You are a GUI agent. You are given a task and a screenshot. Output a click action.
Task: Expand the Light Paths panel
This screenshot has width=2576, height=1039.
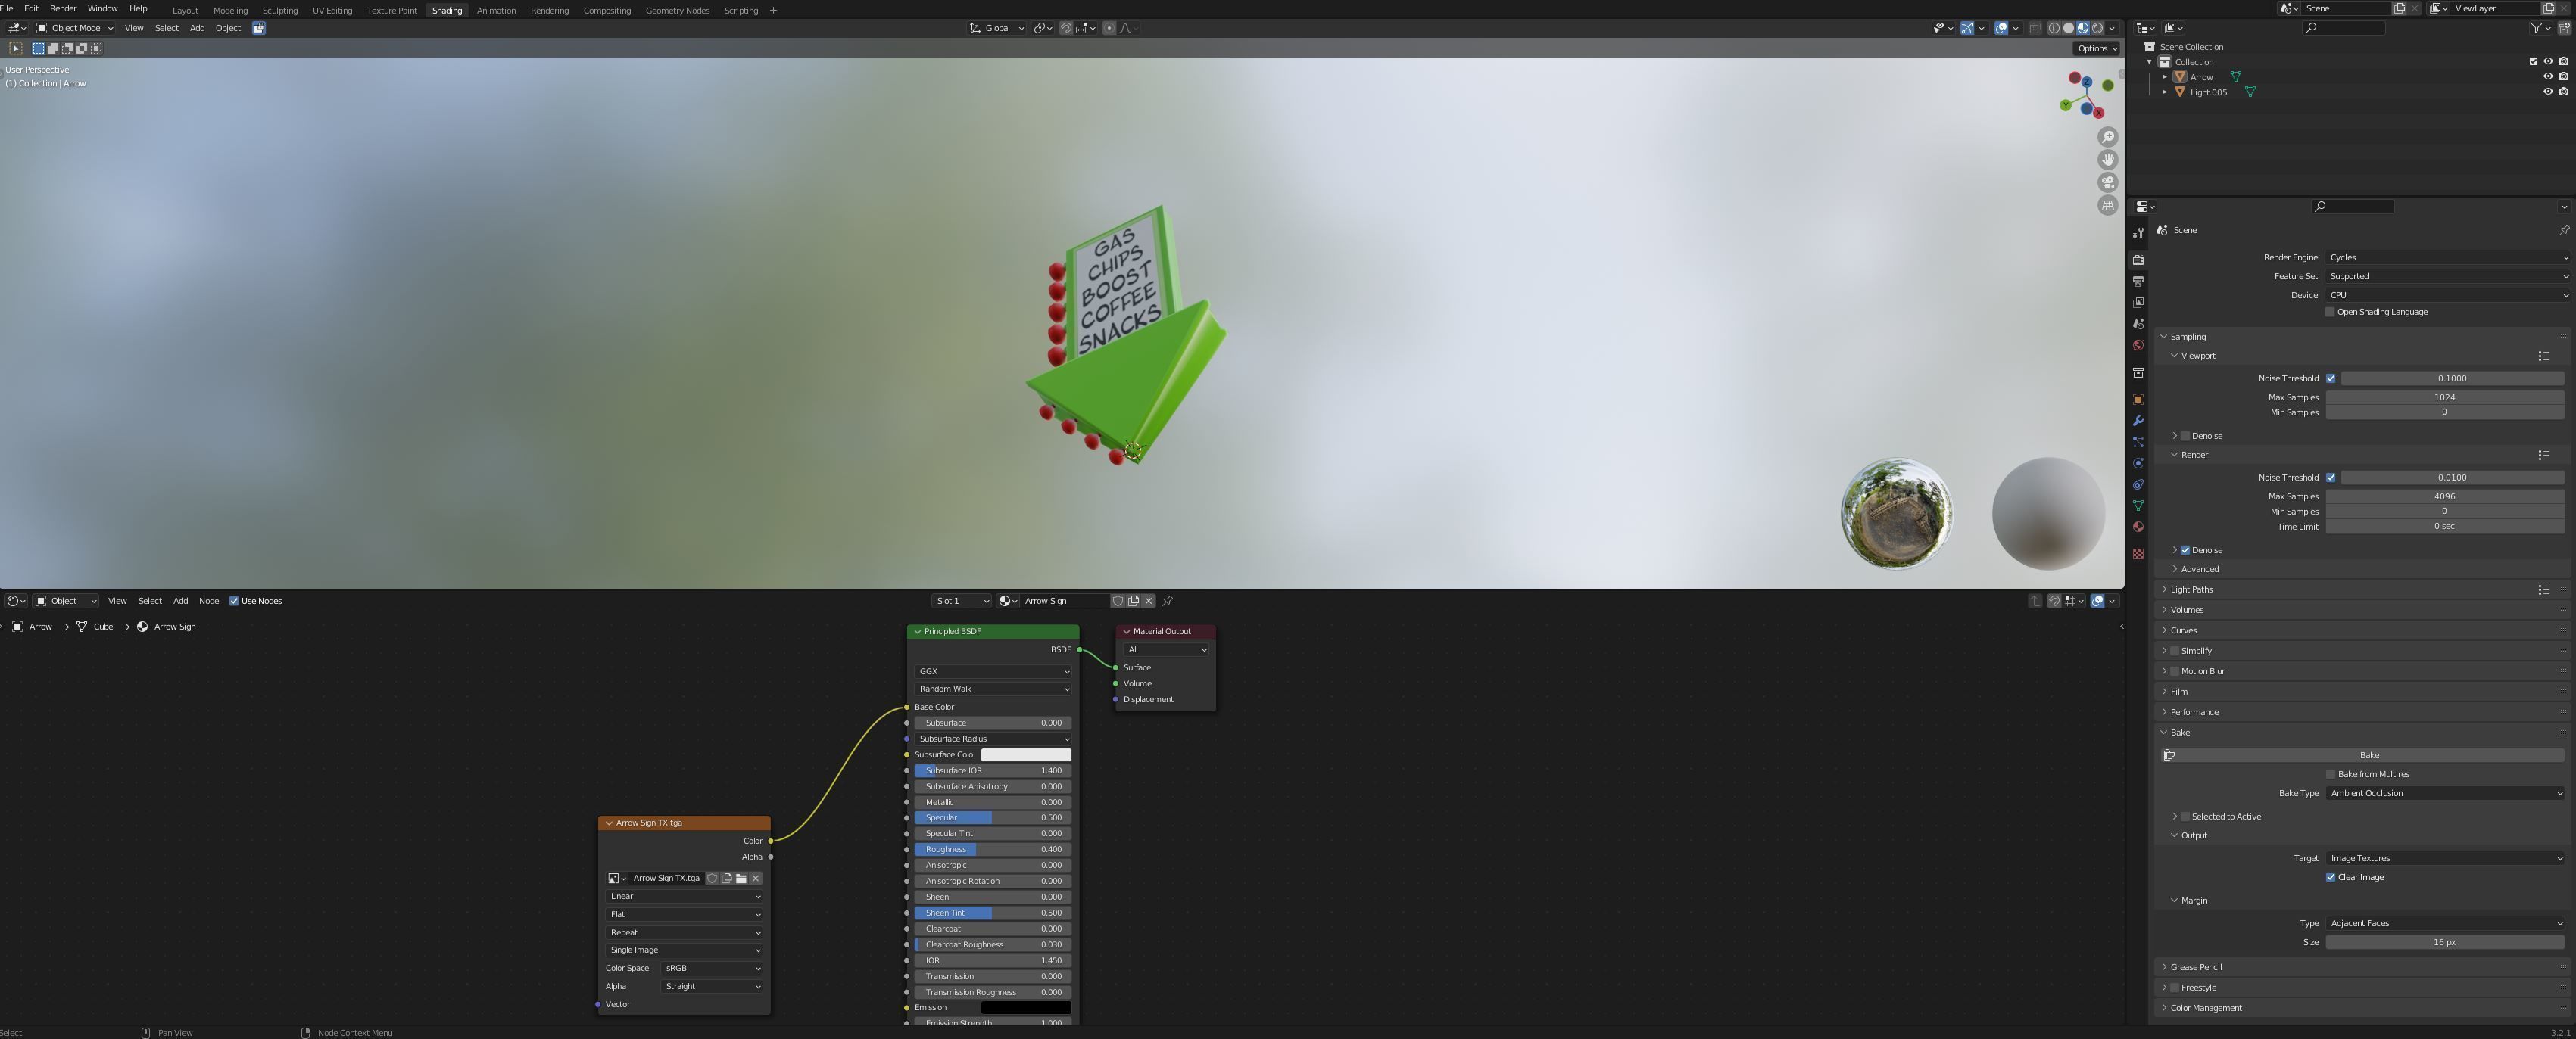[x=2191, y=589]
